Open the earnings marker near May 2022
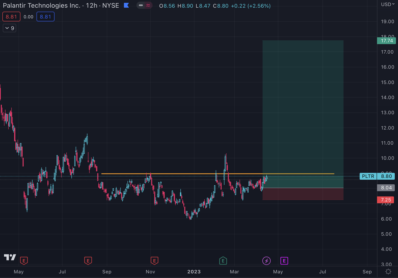Screen dimensions: 398x278 [x=24, y=261]
